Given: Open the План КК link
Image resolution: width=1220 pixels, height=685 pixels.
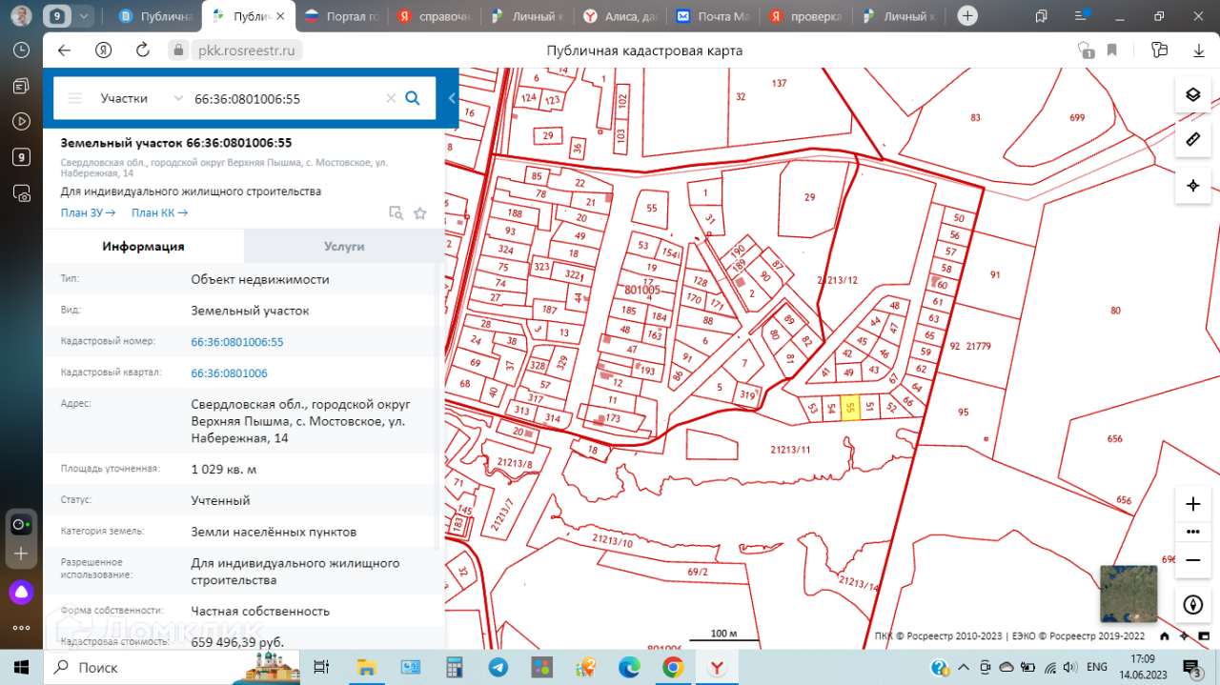Looking at the screenshot, I should (159, 213).
